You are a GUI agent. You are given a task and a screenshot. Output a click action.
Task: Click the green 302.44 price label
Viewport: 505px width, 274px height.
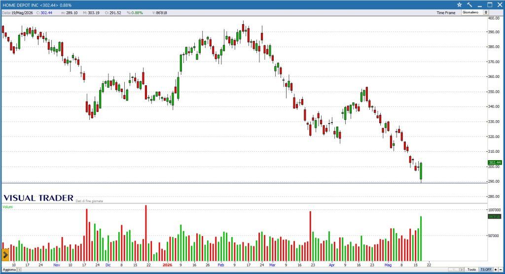pyautogui.click(x=494, y=163)
